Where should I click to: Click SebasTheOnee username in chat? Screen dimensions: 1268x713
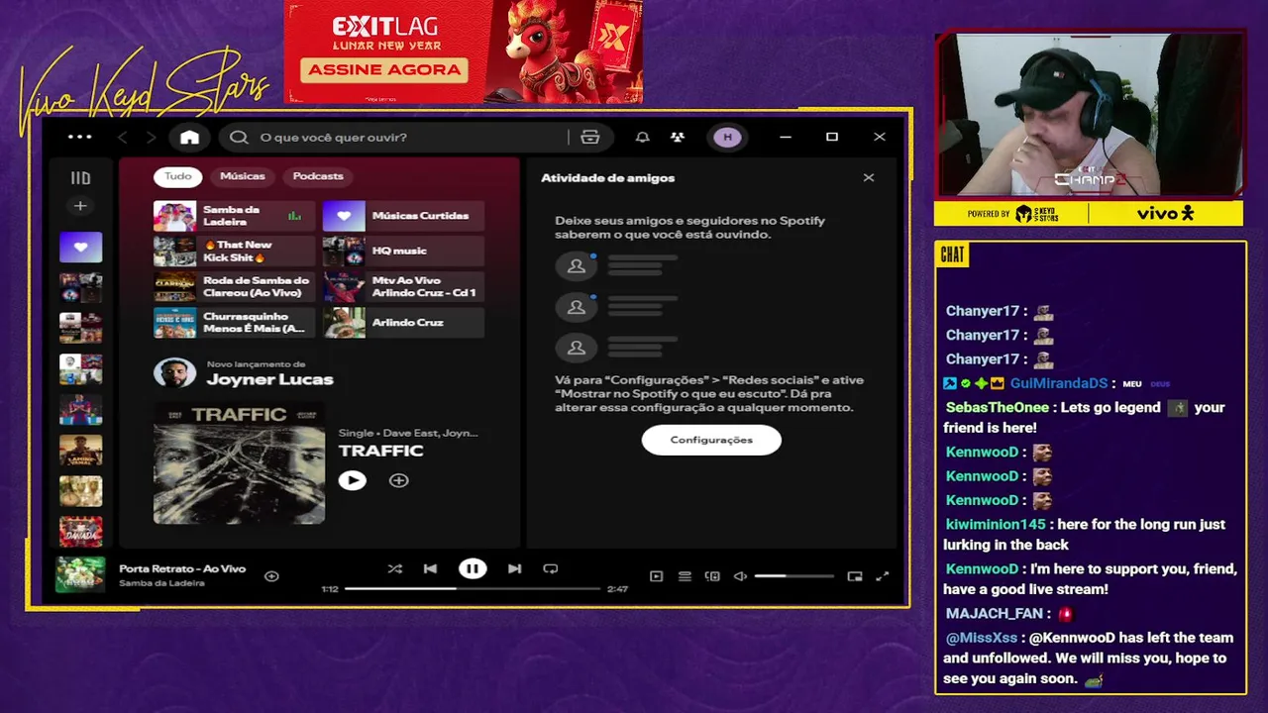[x=997, y=408]
